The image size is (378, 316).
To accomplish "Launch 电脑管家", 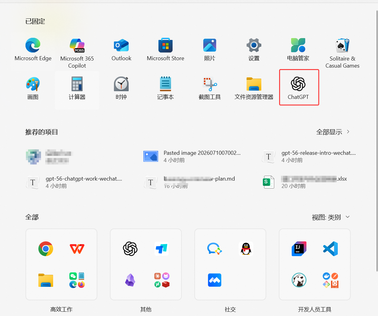I will click(298, 50).
